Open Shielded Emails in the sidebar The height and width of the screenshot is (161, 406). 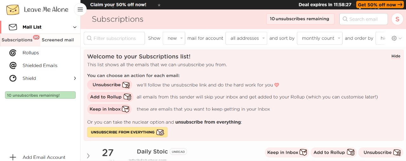coord(40,66)
